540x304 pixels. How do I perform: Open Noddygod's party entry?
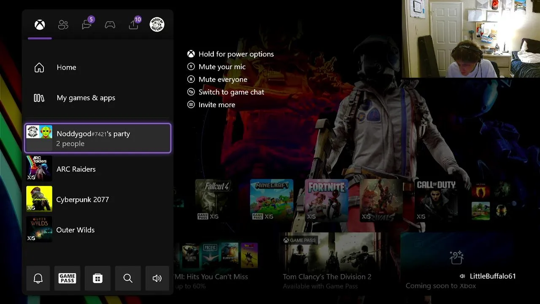pos(98,138)
